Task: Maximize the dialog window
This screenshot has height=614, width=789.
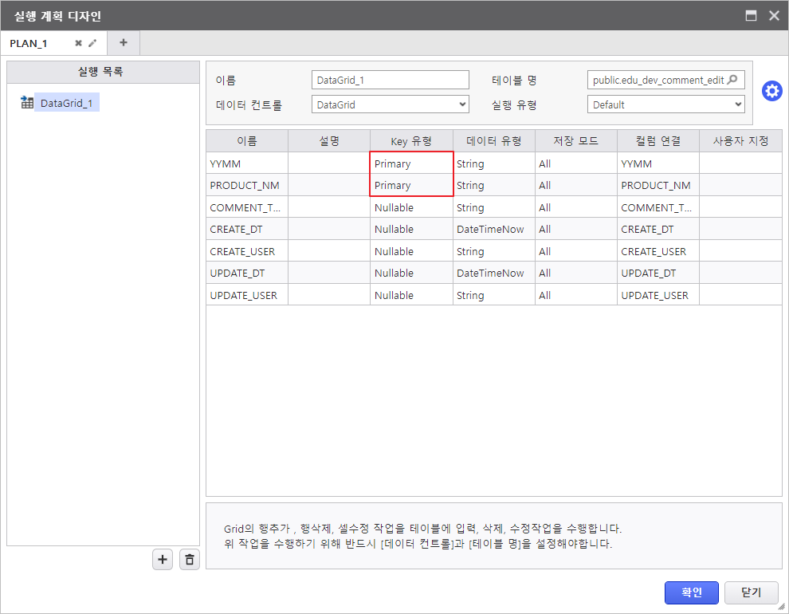Action: 751,16
